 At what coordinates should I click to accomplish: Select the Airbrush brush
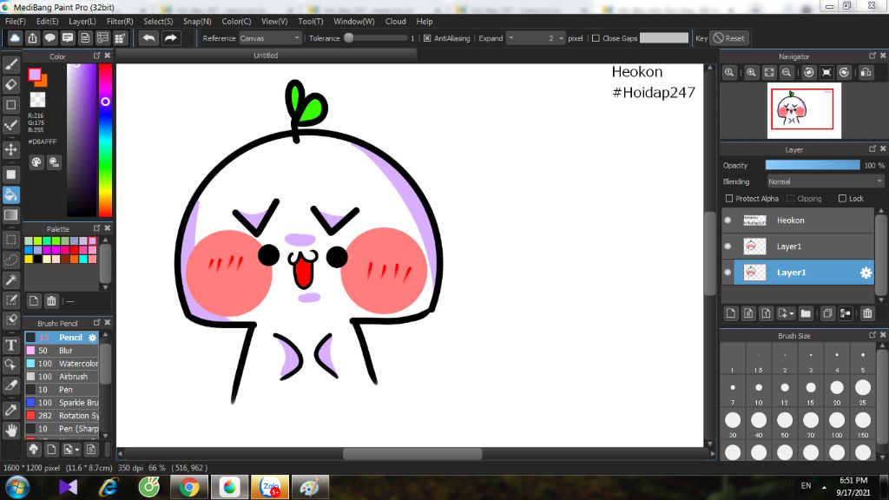tap(62, 377)
